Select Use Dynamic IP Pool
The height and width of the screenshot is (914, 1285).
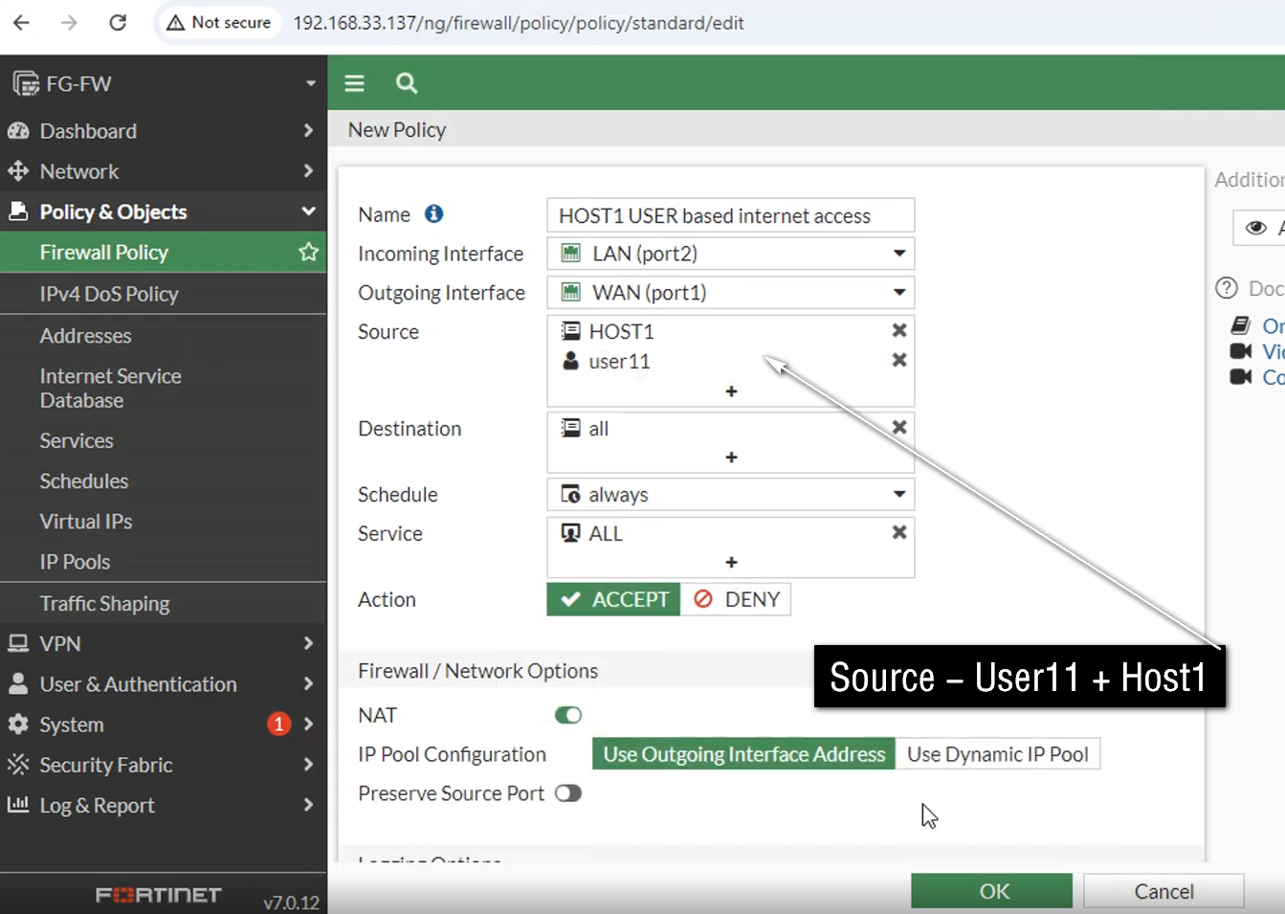[998, 754]
